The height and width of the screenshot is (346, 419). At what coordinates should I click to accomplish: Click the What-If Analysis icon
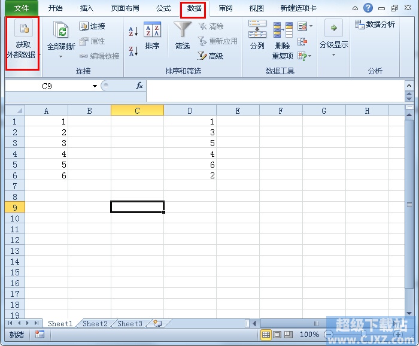click(302, 56)
